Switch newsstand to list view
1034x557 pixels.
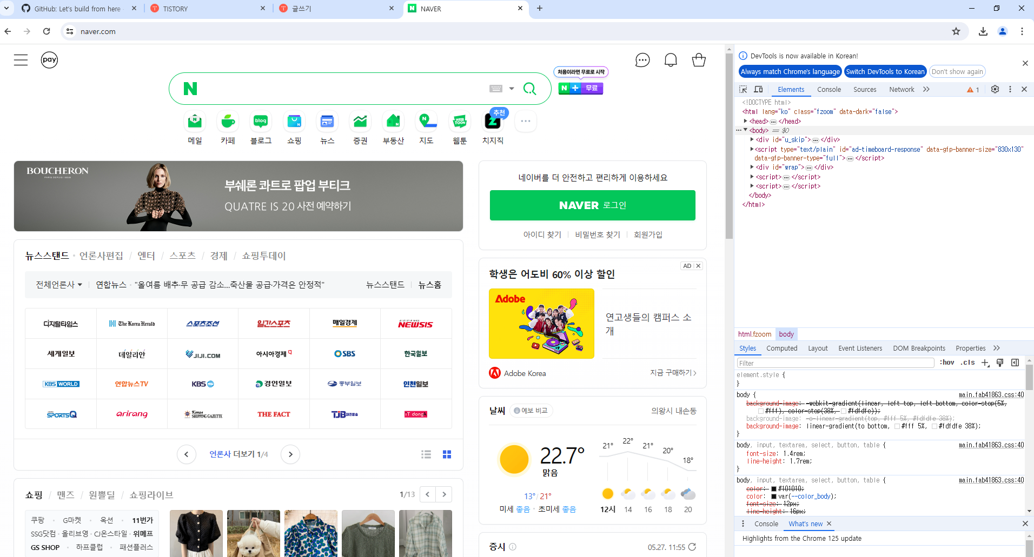click(x=426, y=454)
